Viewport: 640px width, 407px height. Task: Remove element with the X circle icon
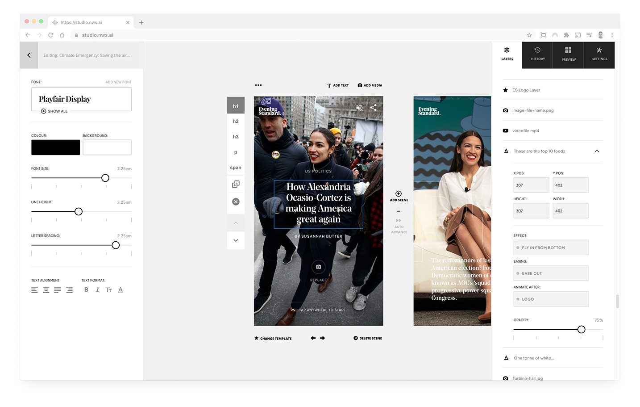tap(236, 202)
